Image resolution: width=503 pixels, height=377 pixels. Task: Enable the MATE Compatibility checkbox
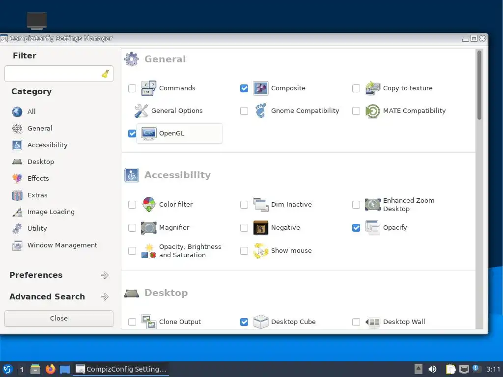pyautogui.click(x=356, y=111)
